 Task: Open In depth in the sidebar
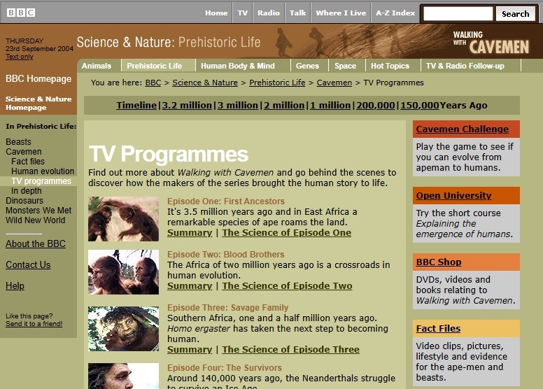[x=27, y=191]
